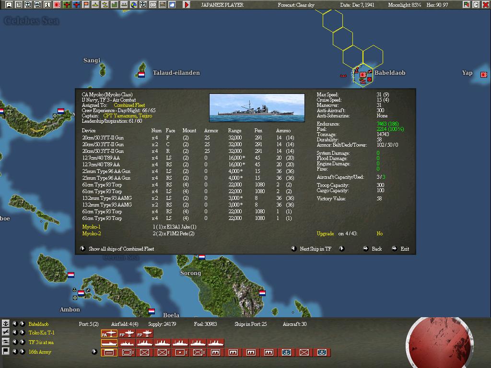Click the double yellow ships toolbar icon
The height and width of the screenshot is (368, 491).
click(105, 5)
